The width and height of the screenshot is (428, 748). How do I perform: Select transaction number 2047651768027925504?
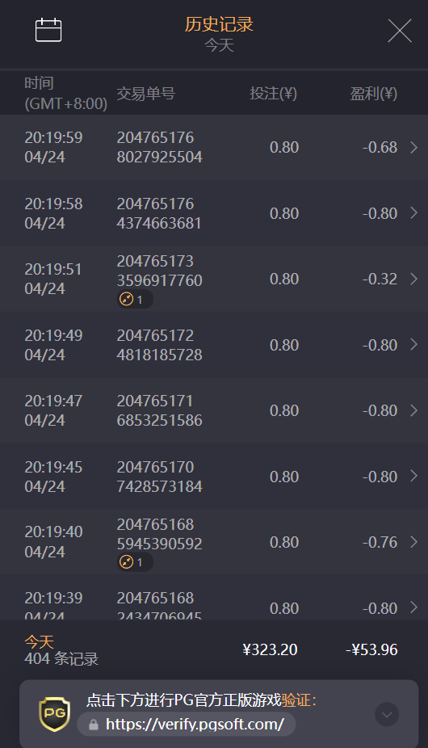159,147
